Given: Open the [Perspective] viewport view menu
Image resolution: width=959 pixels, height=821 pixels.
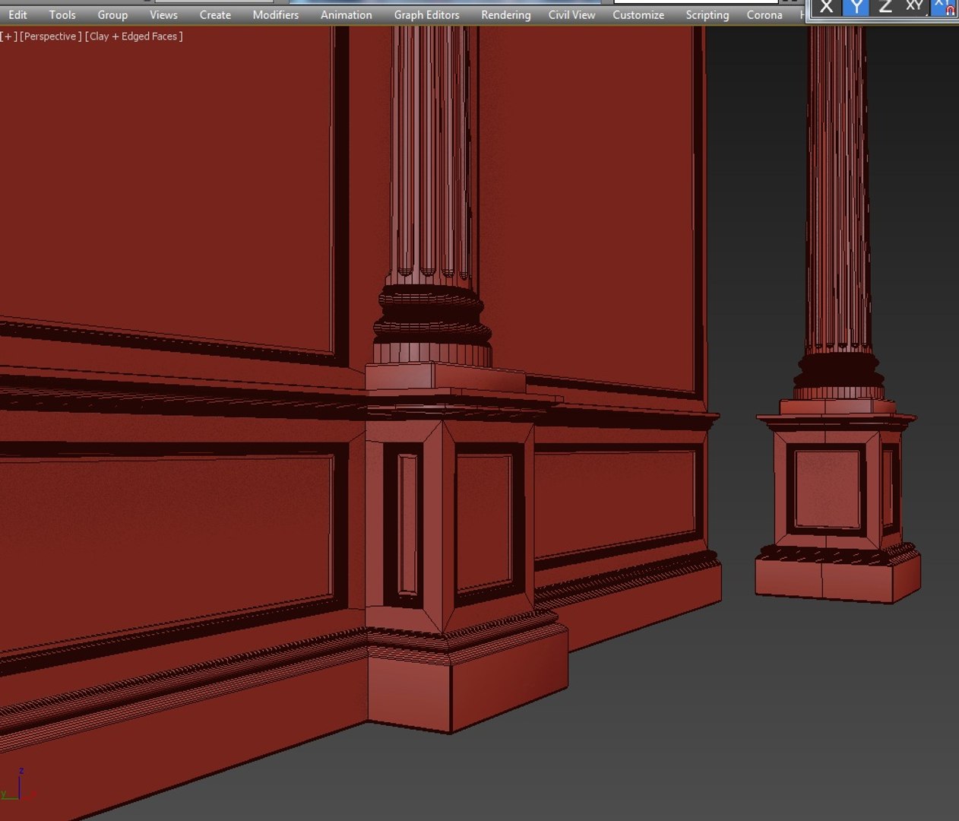Looking at the screenshot, I should coord(51,36).
